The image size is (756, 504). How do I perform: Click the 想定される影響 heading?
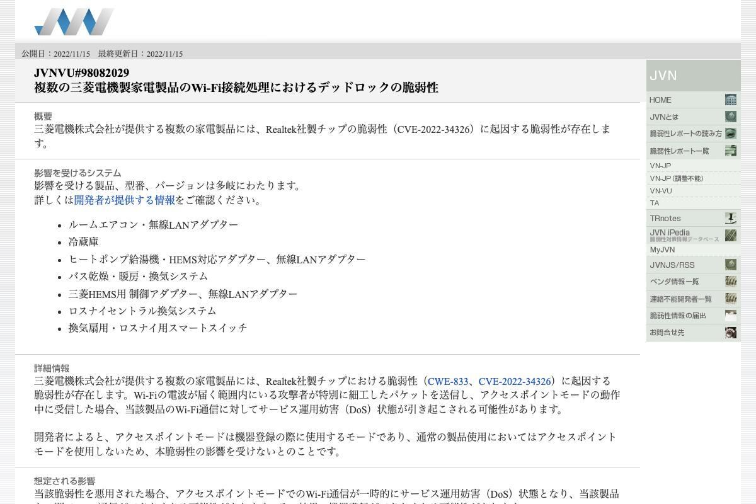(64, 481)
